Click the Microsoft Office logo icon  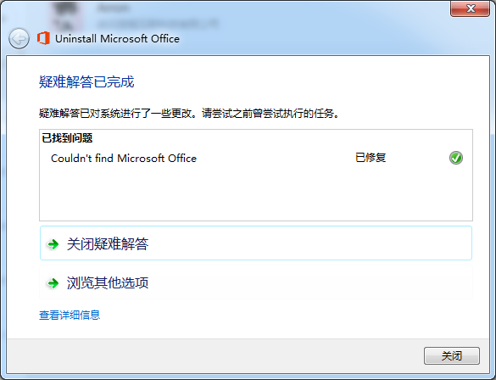pos(43,38)
